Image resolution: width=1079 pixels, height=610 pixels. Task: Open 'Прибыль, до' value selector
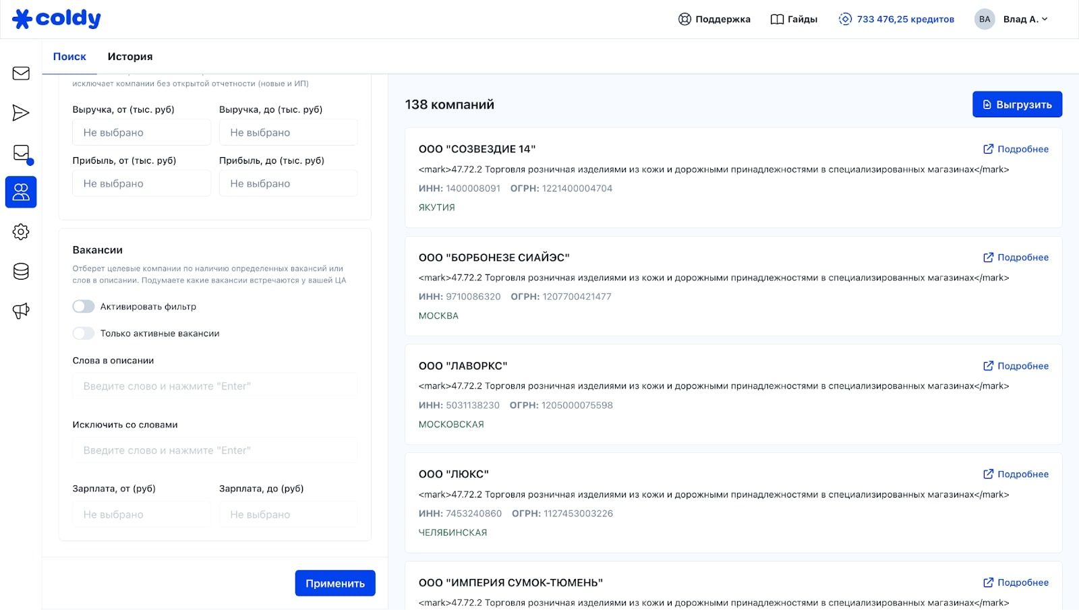288,183
